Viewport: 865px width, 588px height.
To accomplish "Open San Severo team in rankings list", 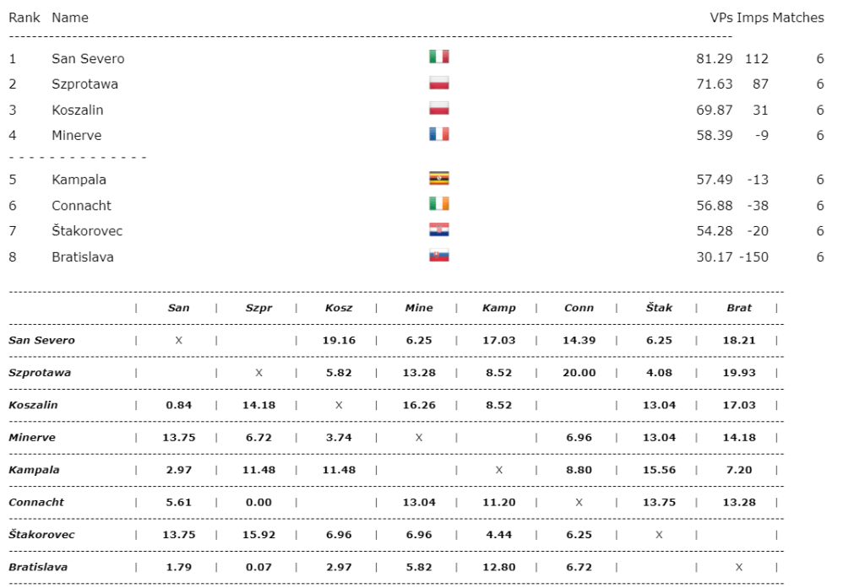I will pos(88,59).
